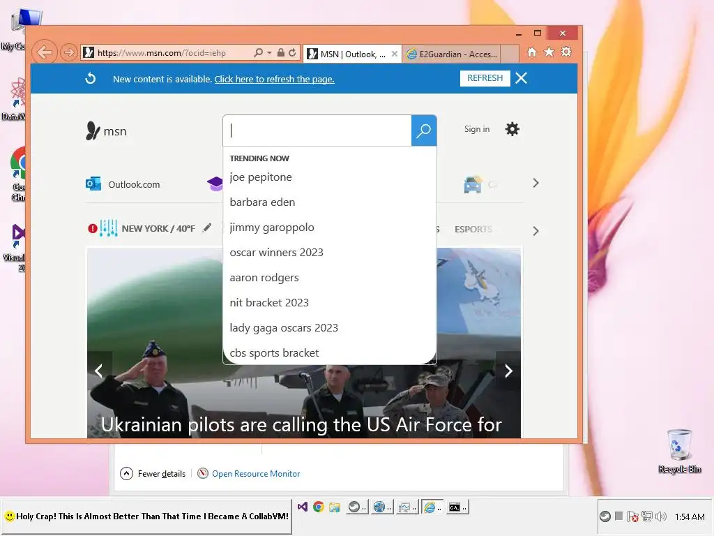
Task: Click the Sign in link
Action: tap(477, 129)
